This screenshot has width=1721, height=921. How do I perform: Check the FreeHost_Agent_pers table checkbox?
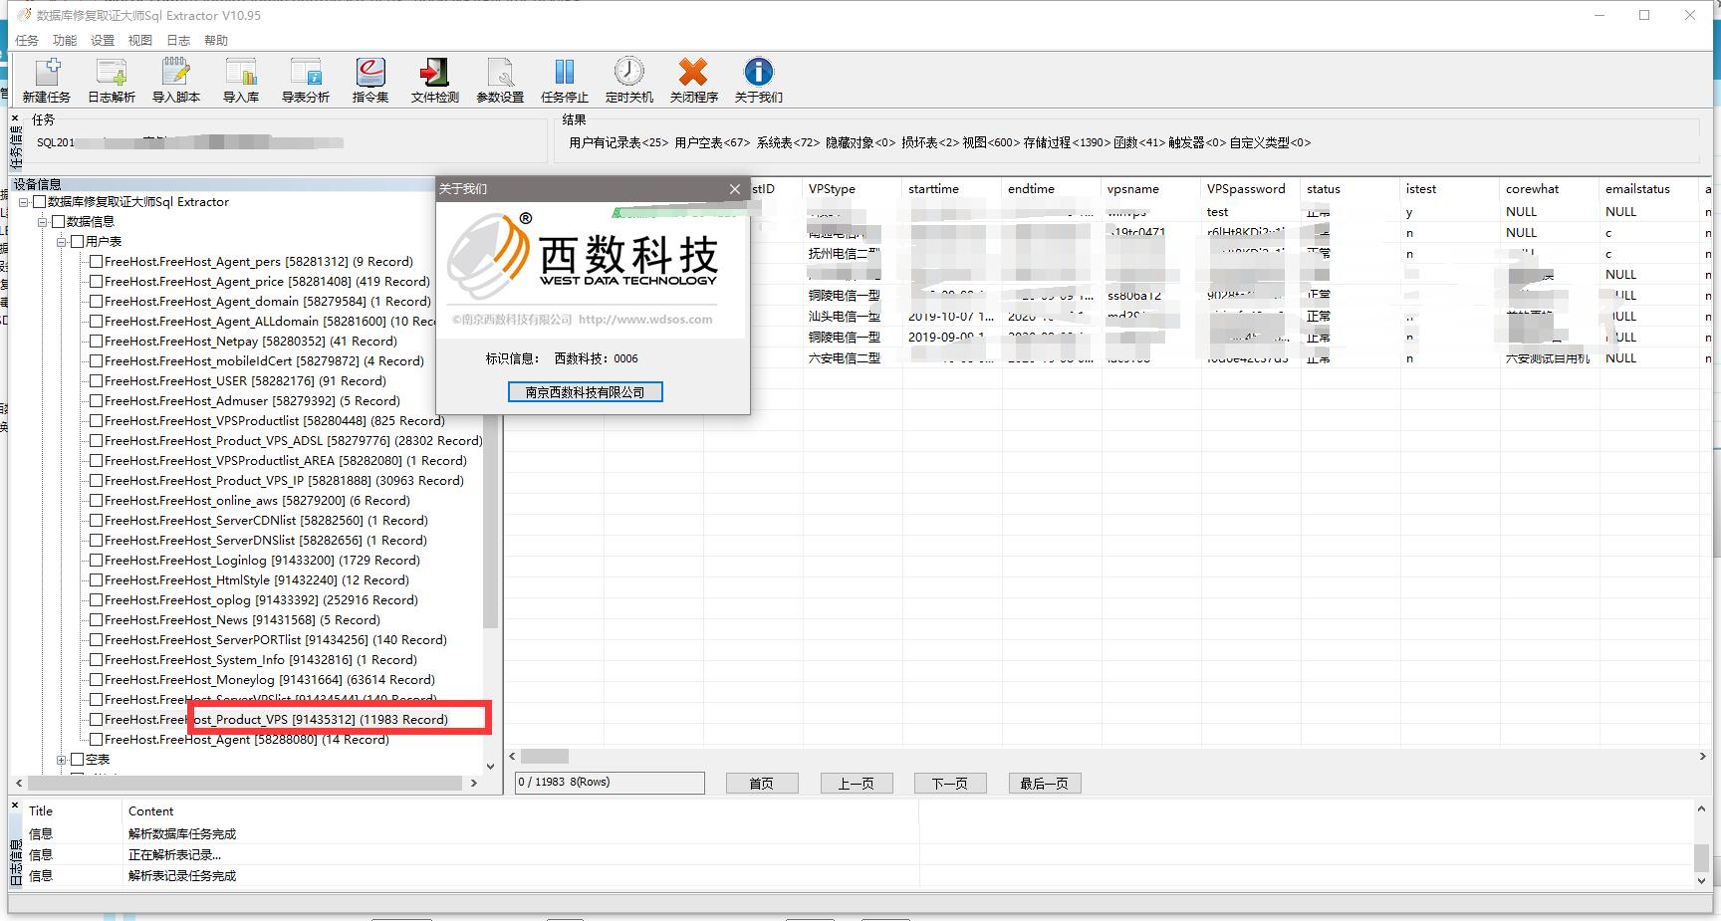[x=97, y=261]
